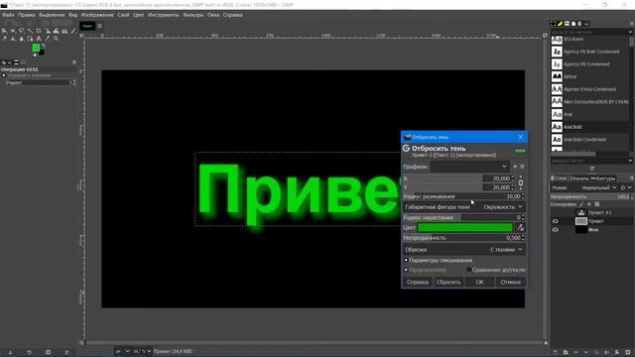This screenshot has width=635, height=357.
Task: Click the color eyedropper in shadow dialog
Action: point(520,228)
